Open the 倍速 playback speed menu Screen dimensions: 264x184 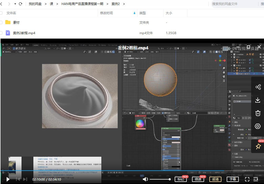click(198, 179)
